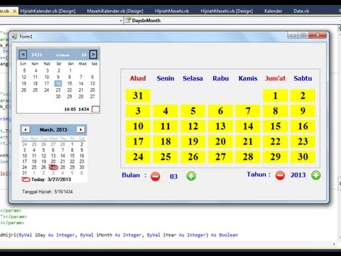
Task: Click the Jum'at column header
Action: point(275,78)
